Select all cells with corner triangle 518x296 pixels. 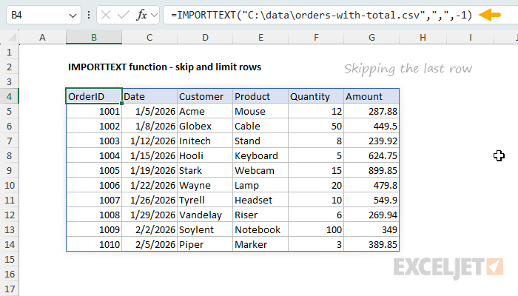pyautogui.click(x=12, y=38)
